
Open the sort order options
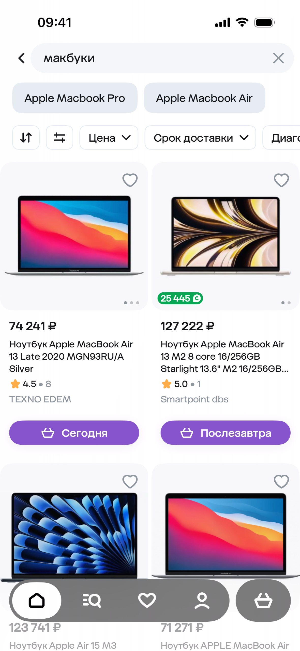pyautogui.click(x=26, y=138)
